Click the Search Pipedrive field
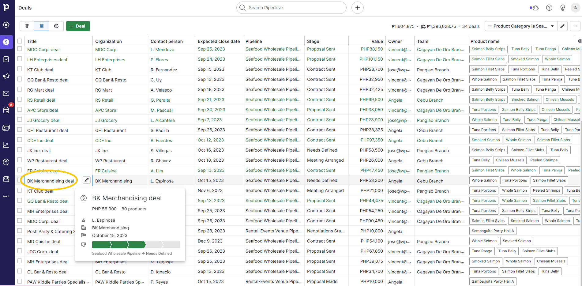The height and width of the screenshot is (286, 582). 291,8
